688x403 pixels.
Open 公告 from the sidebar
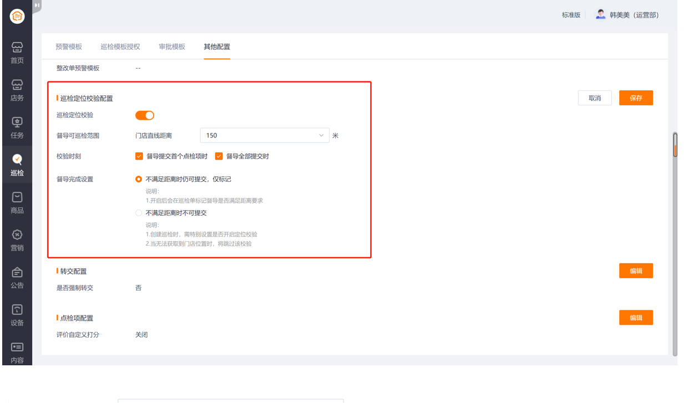pyautogui.click(x=17, y=278)
